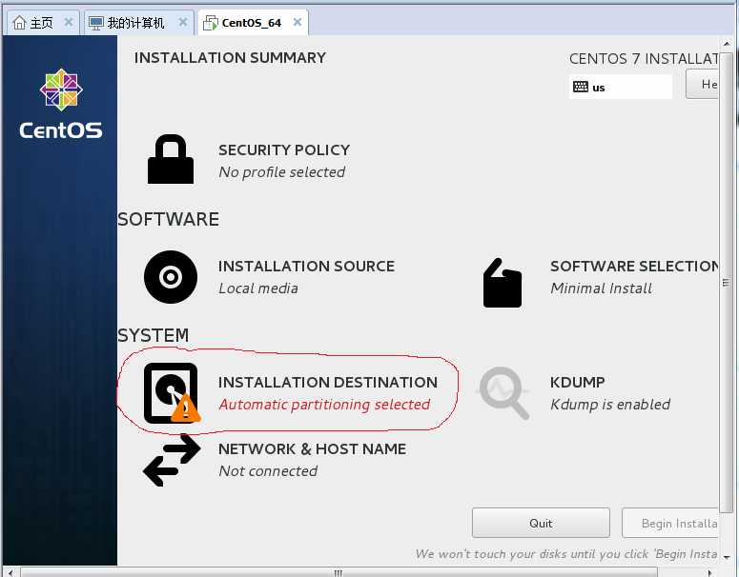Click the us keyboard layout field
The image size is (739, 577).
click(x=620, y=87)
